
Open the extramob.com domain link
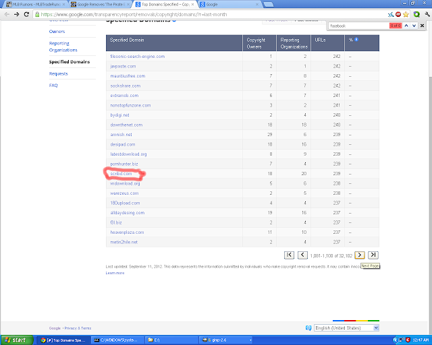(124, 96)
